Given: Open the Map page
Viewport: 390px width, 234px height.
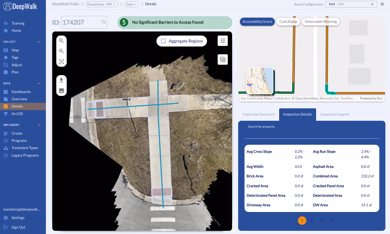Looking at the screenshot, I should (x=15, y=50).
